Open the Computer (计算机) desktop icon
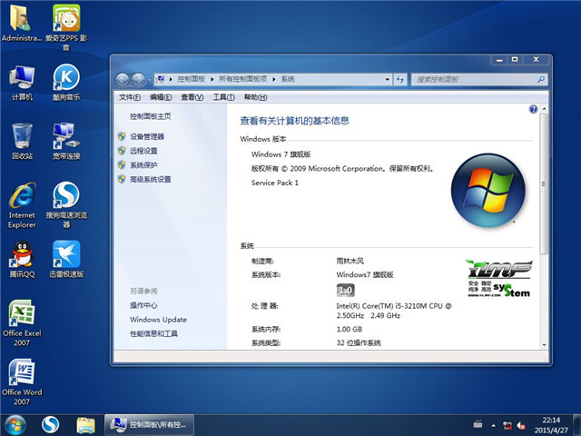Image resolution: width=581 pixels, height=436 pixels. coord(22,83)
